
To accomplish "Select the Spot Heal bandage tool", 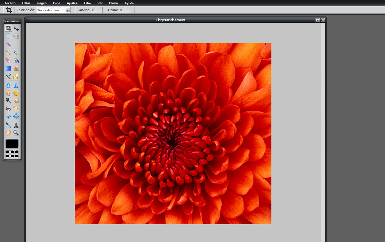I will (16, 109).
